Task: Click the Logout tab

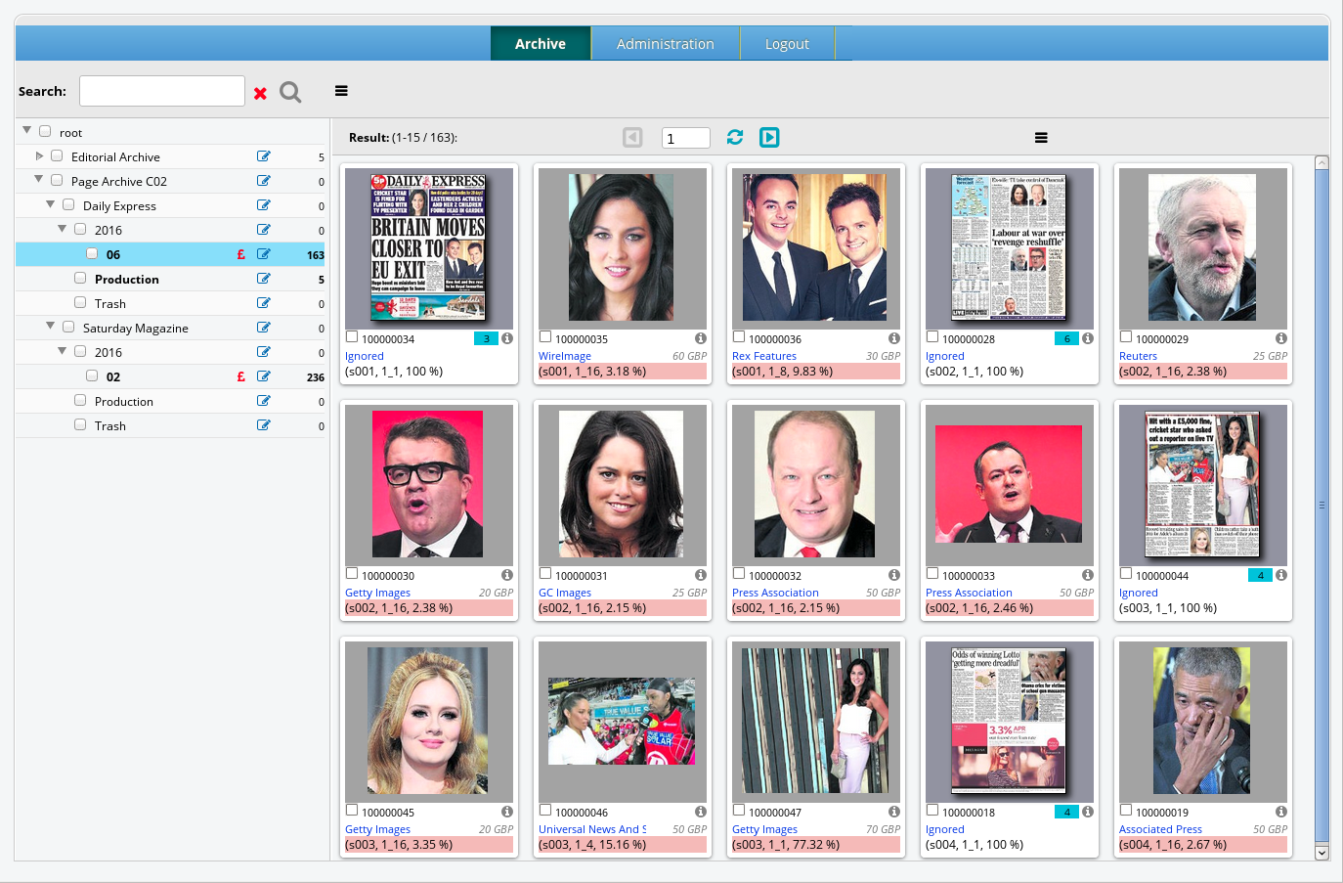Action: 787,44
